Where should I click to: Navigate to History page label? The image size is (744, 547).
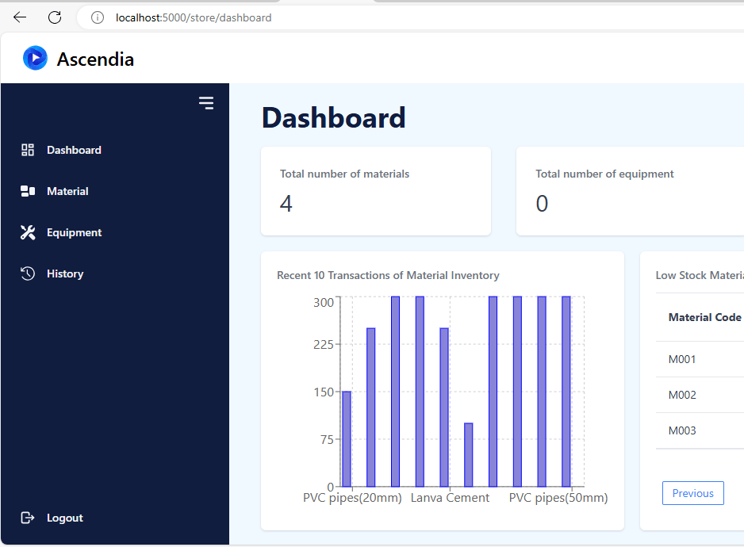tap(65, 273)
